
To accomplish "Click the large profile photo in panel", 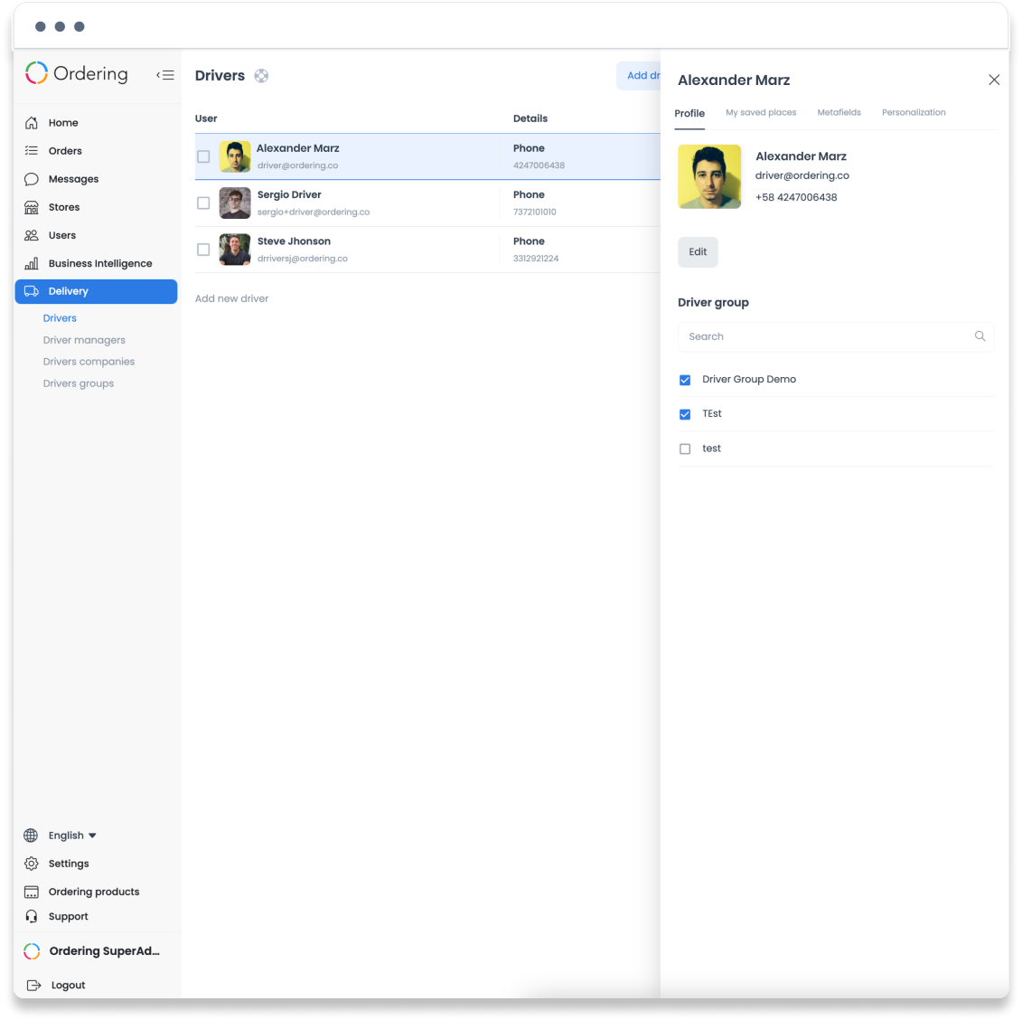I will click(x=709, y=176).
